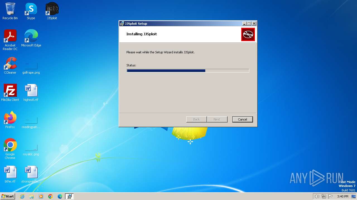The width and height of the screenshot is (357, 200).
Task: Open Internet Explorer from the taskbar
Action: click(x=22, y=196)
